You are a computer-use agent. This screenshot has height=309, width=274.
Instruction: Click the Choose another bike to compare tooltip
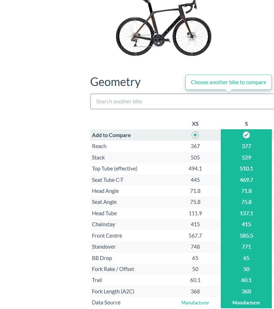229,82
